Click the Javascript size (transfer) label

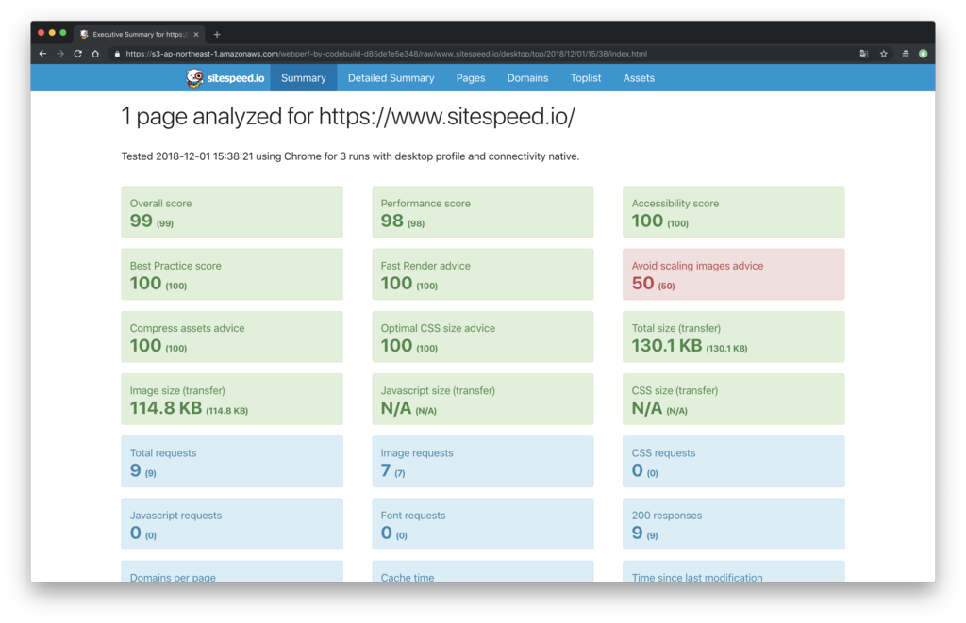(438, 390)
